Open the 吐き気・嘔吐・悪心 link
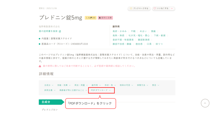212x117 pixels. 139,36
